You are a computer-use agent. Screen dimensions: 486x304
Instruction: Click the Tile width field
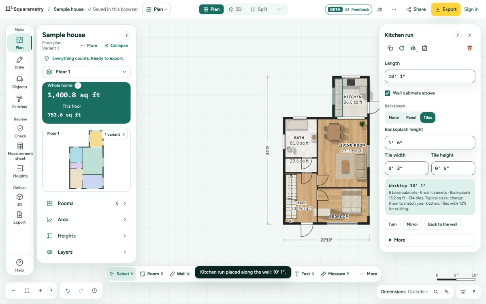[x=407, y=168]
